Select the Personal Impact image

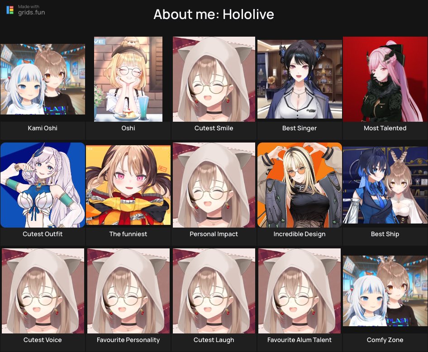[214, 185]
